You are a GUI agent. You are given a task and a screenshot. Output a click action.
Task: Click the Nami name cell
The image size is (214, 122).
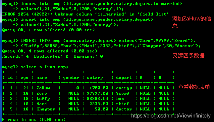[42, 104]
